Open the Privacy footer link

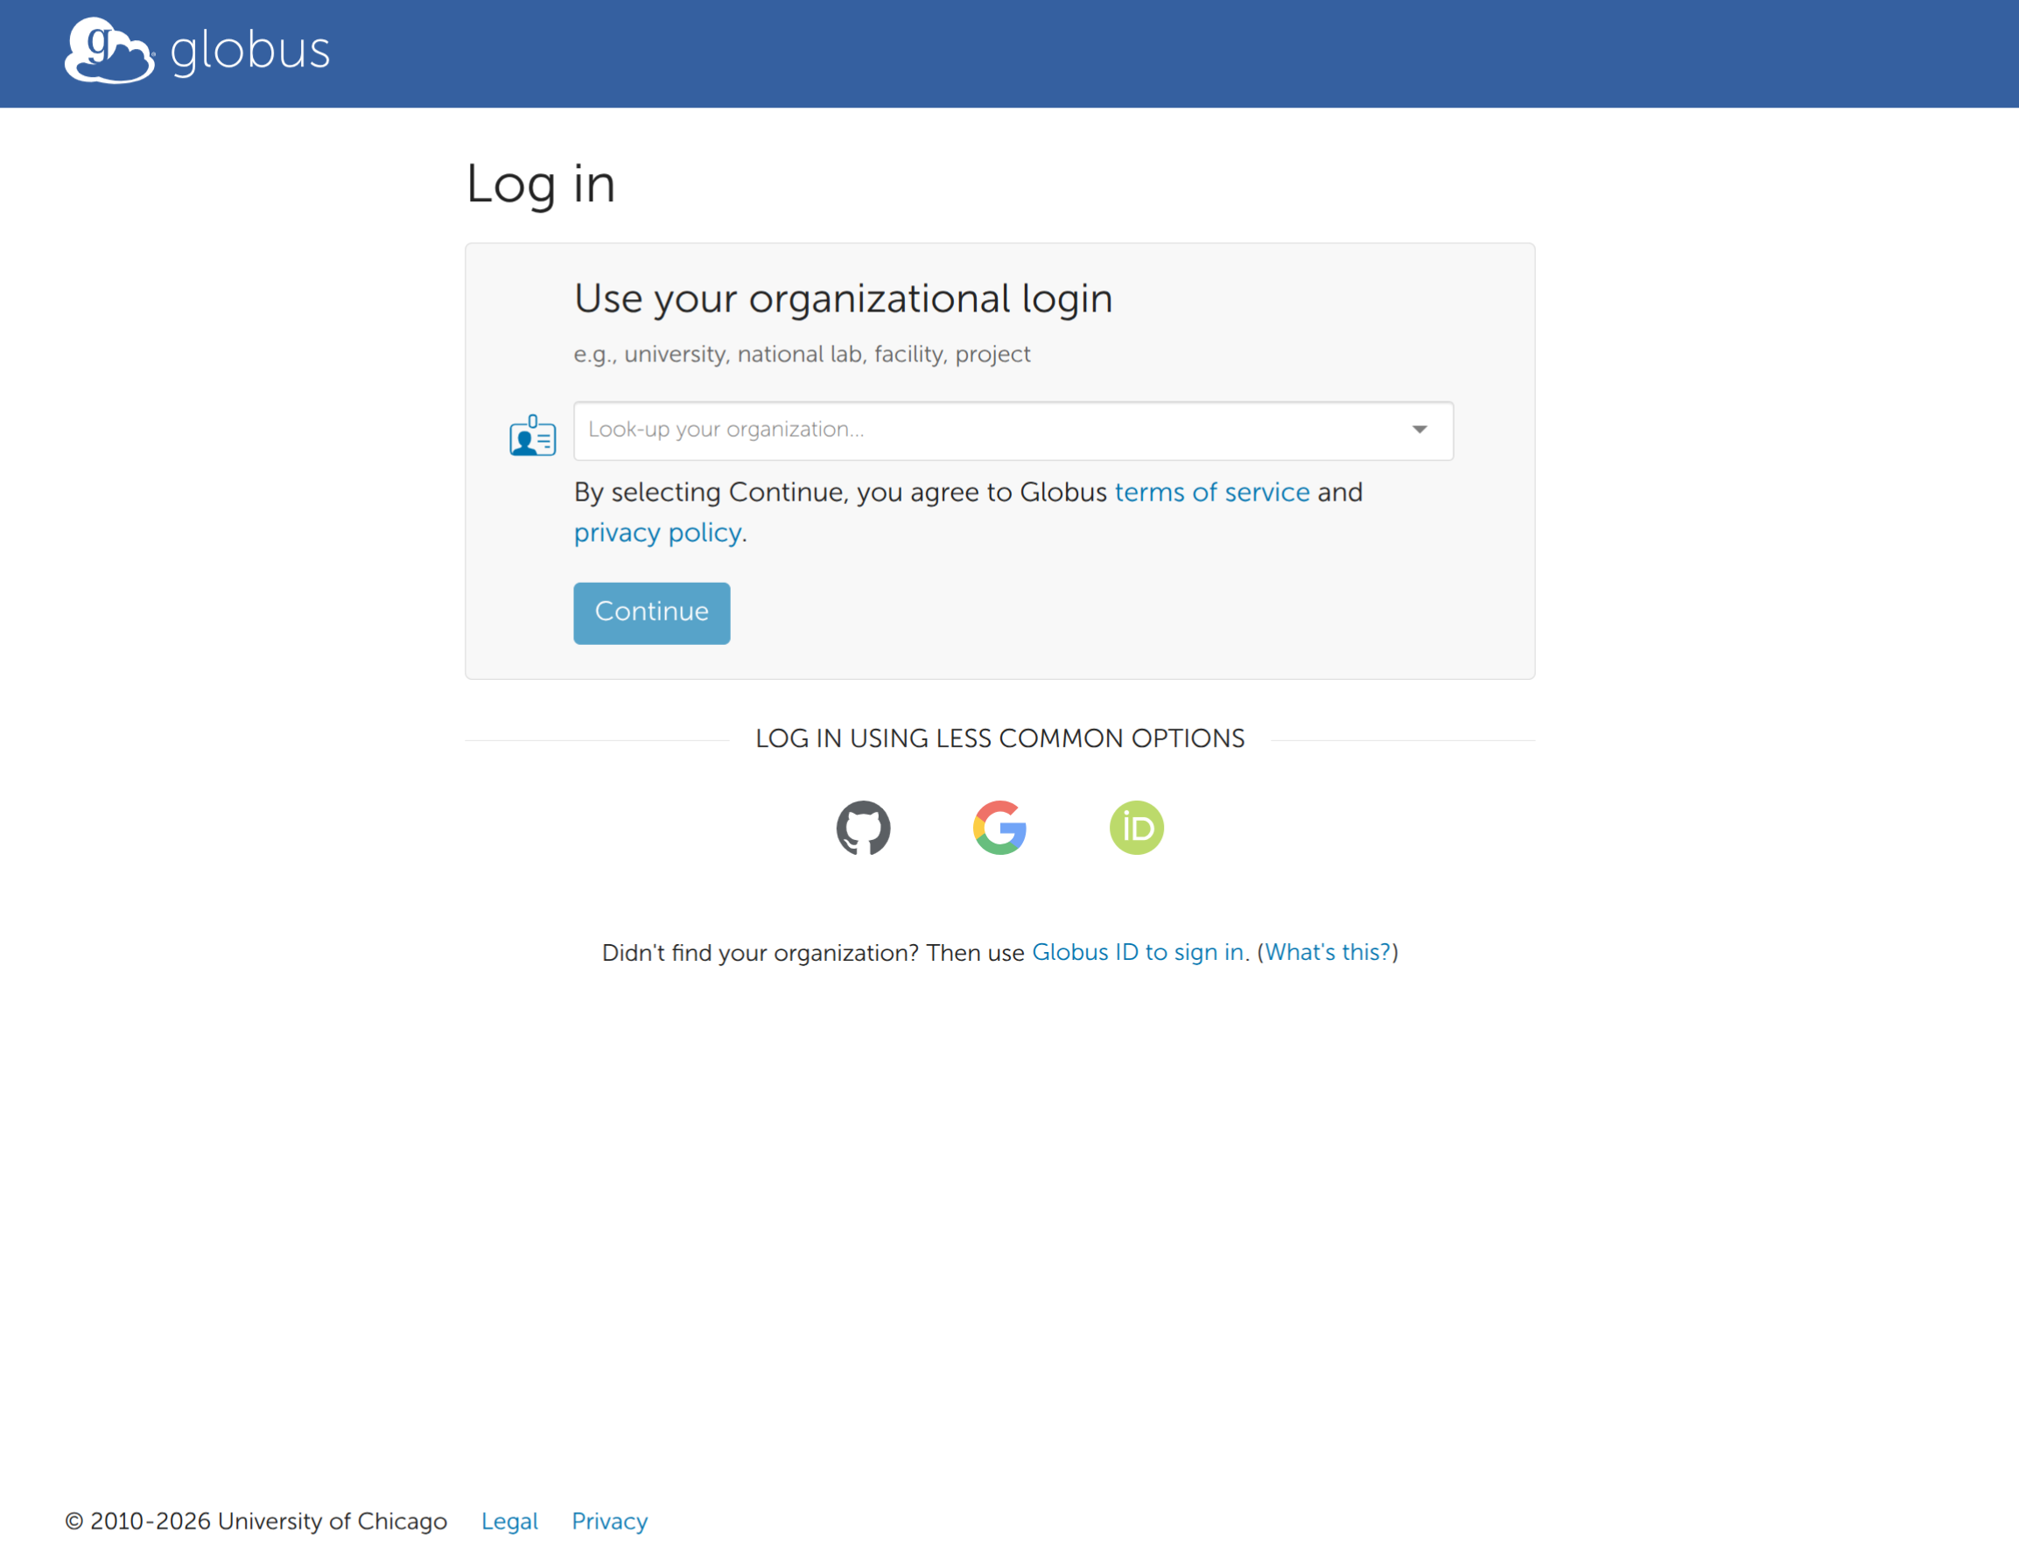(x=609, y=1521)
